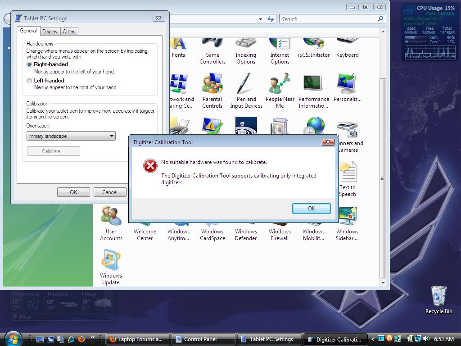461x346 pixels.
Task: Click the Windows Start orb
Action: coord(13,339)
